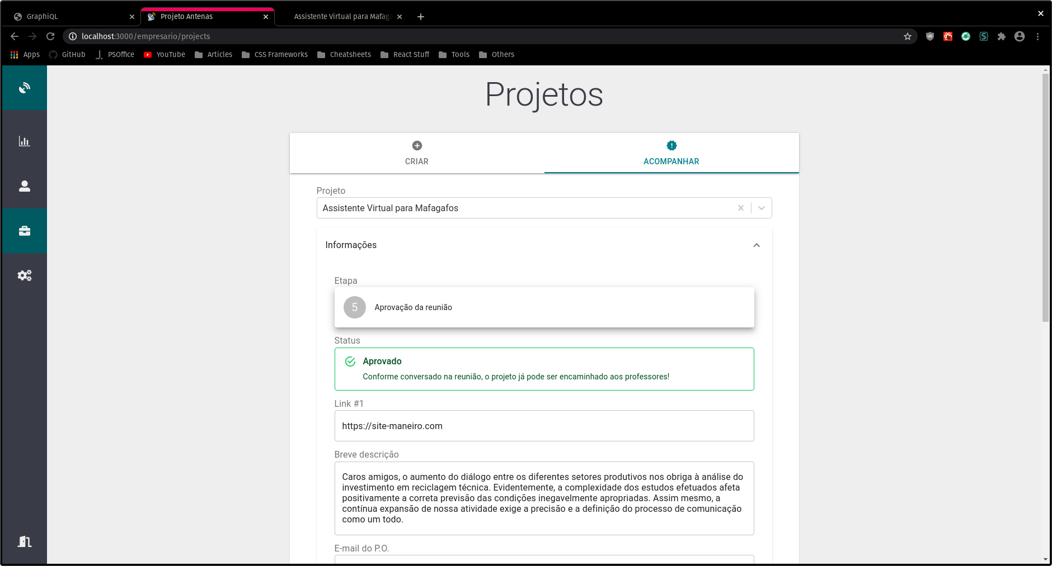
Task: Open the user profile sidebar icon
Action: [x=24, y=186]
